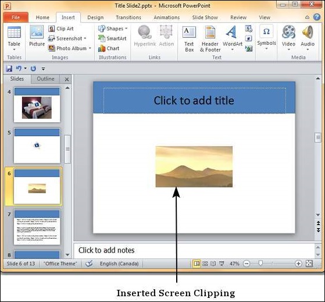
Task: Fit slide to current window
Action: (x=309, y=264)
